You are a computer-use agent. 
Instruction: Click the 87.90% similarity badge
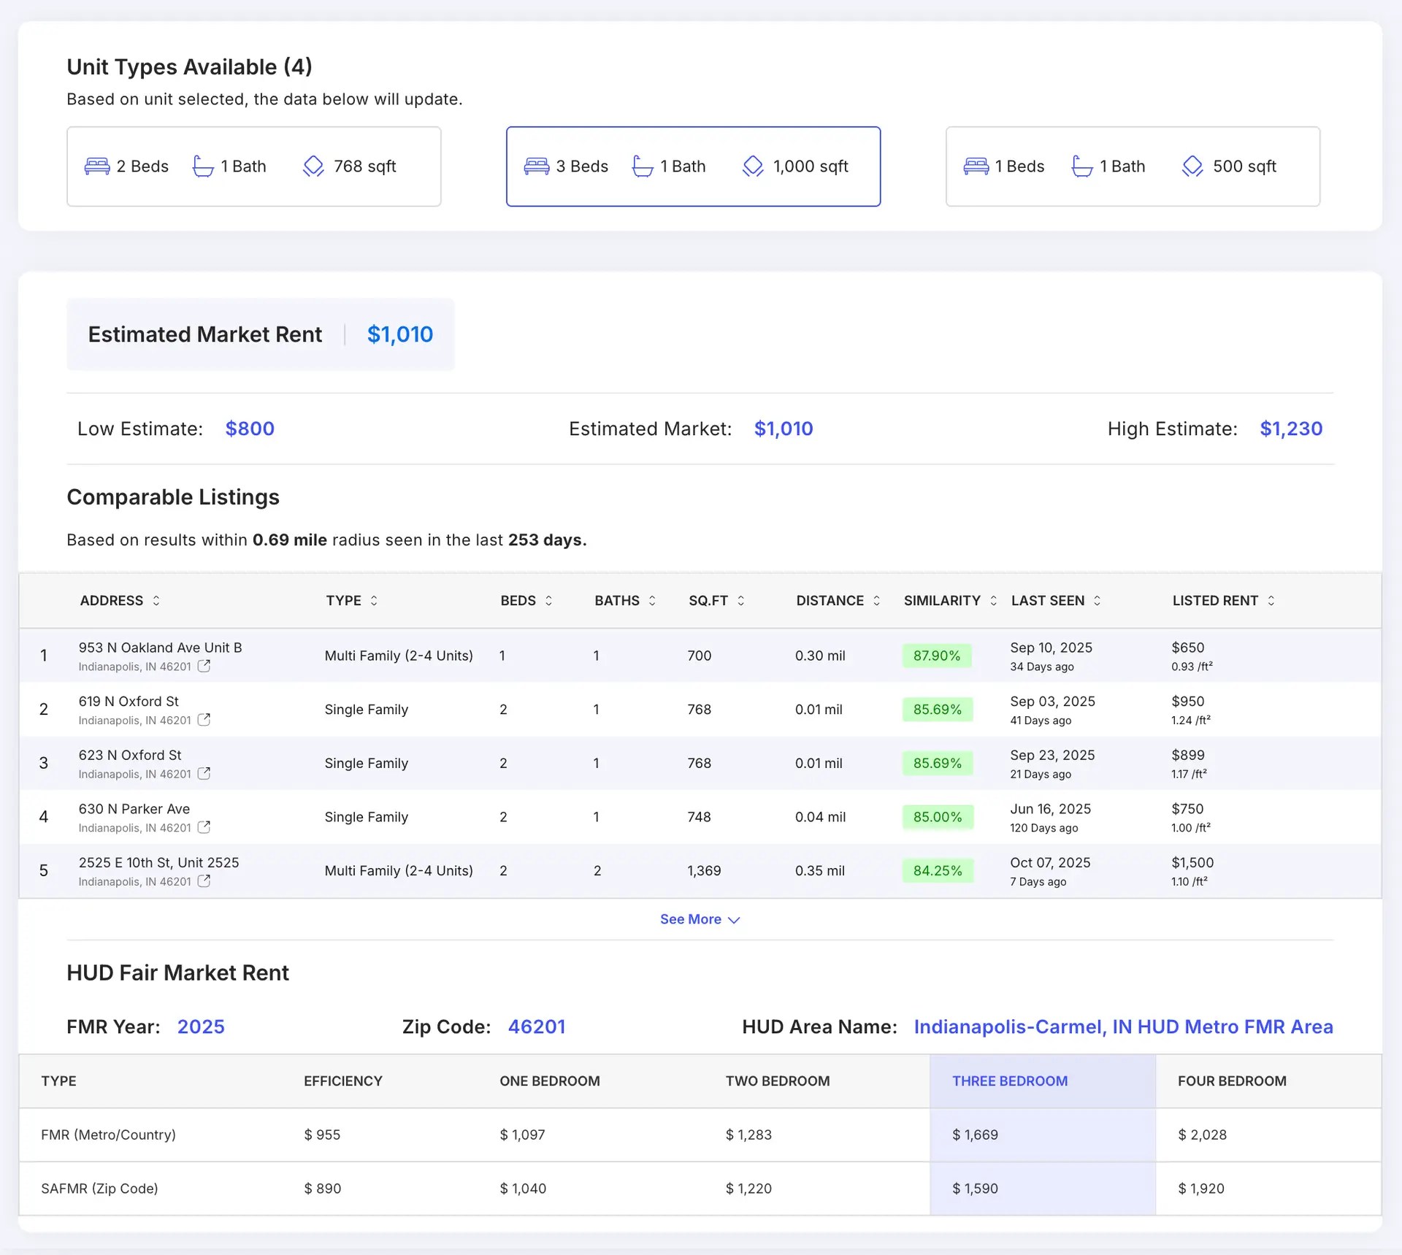937,656
